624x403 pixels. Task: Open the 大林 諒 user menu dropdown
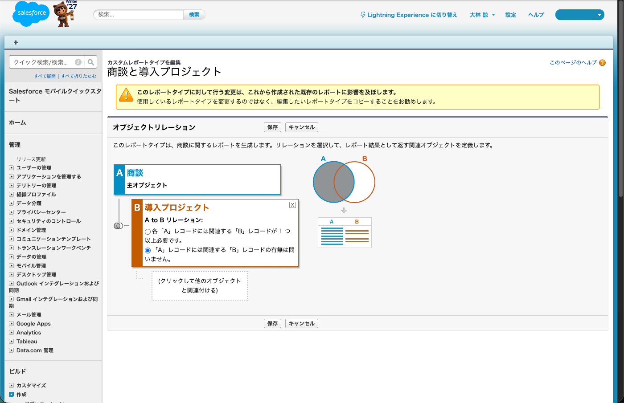point(482,15)
